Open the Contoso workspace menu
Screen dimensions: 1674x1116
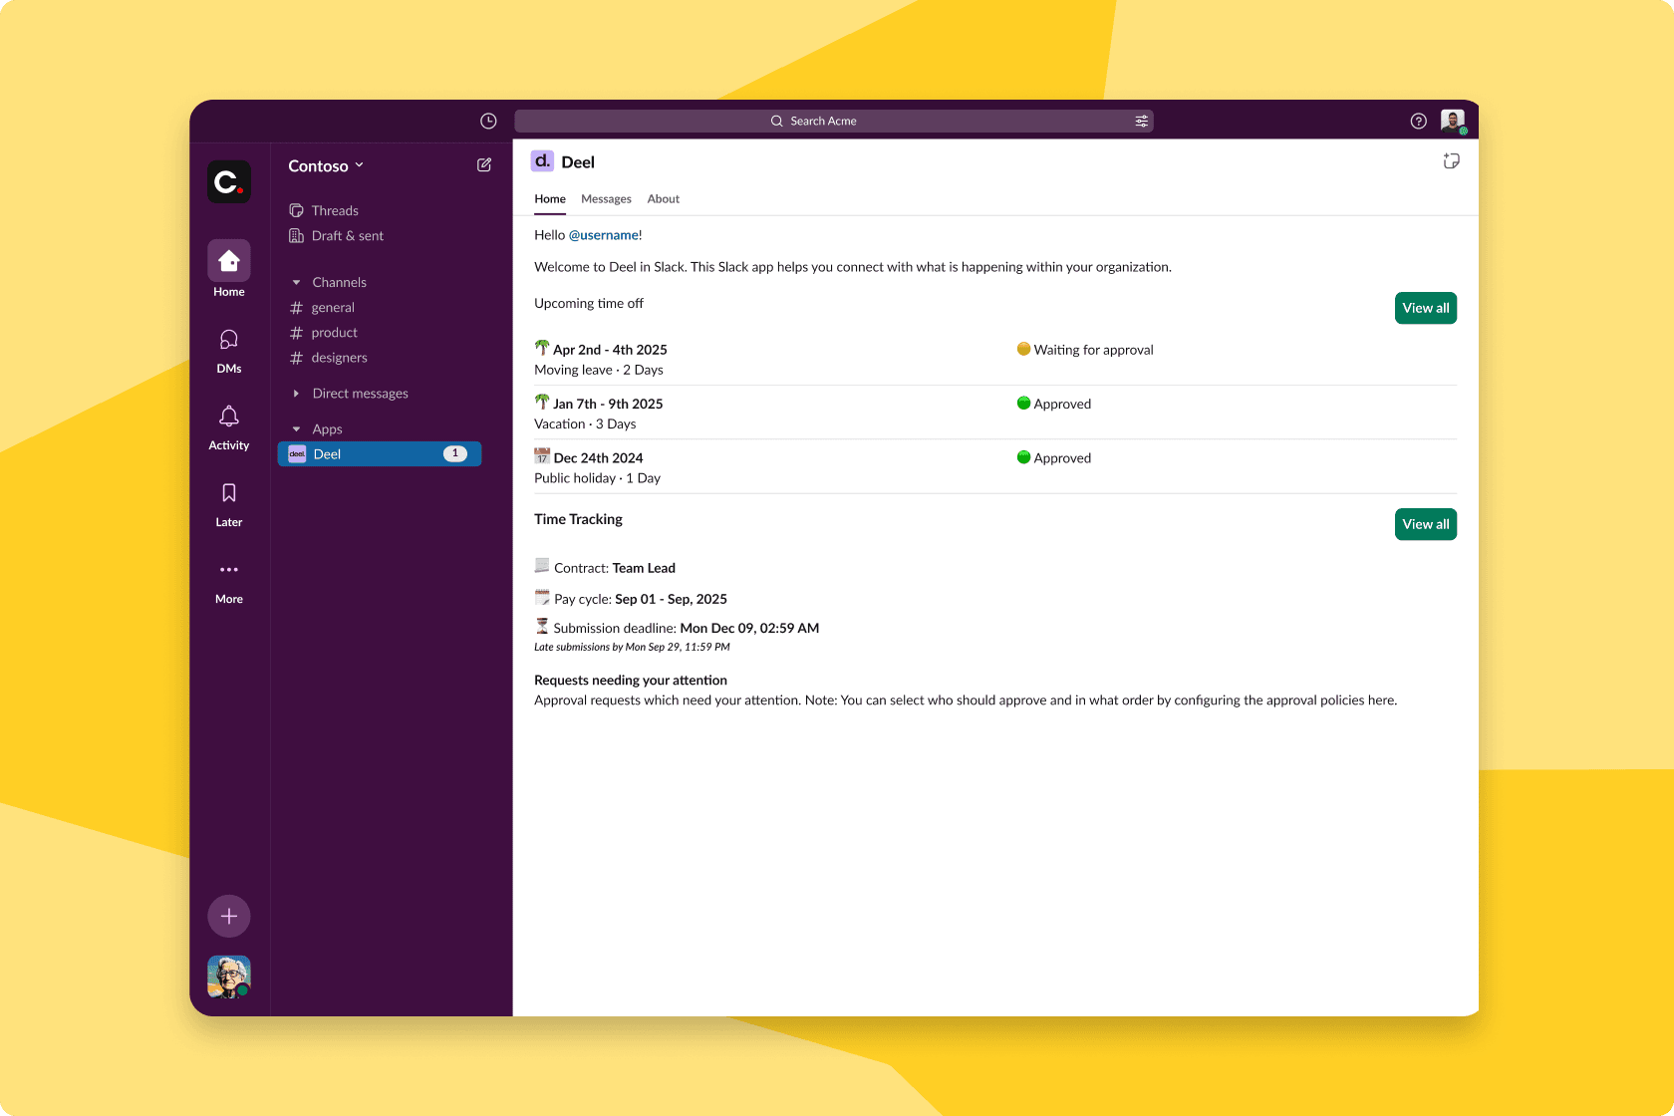(326, 165)
